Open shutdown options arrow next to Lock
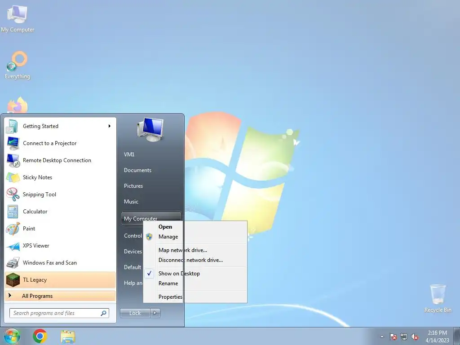Image resolution: width=460 pixels, height=345 pixels. point(155,313)
